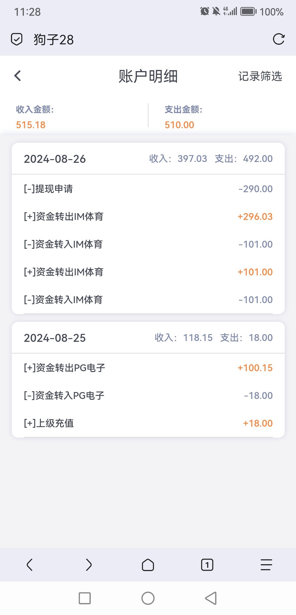296x615 pixels.
Task: Tap the shield security icon
Action: pos(16,39)
